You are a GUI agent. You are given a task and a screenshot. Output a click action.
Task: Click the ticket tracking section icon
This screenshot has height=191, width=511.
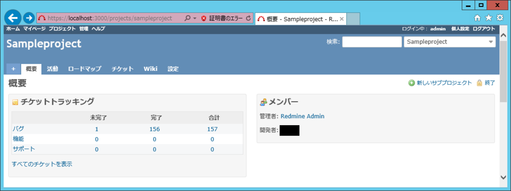coord(15,102)
